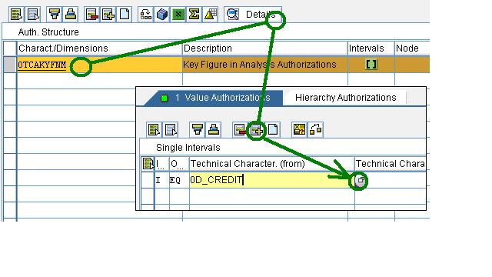
Task: Insert row with plus icon in Single Intervals toolbar
Action: click(257, 129)
